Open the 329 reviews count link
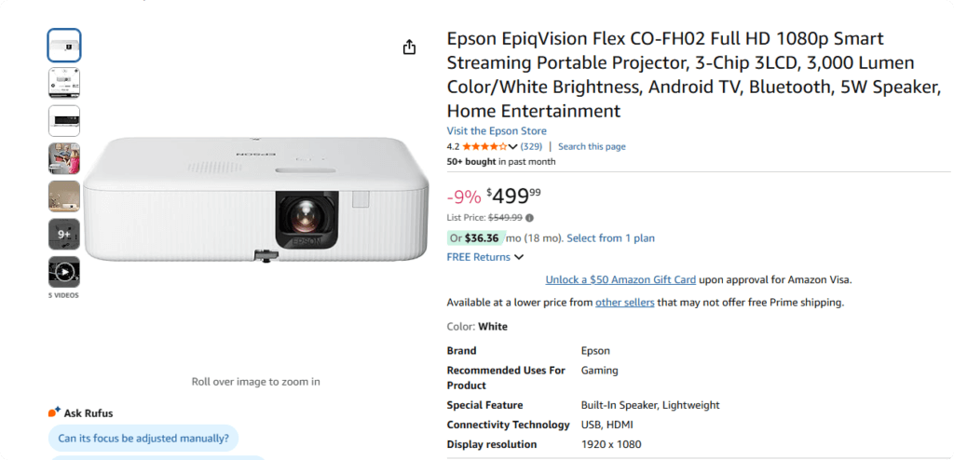 coord(531,147)
